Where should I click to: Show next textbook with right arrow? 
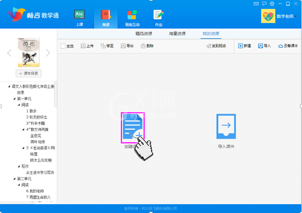48,53
